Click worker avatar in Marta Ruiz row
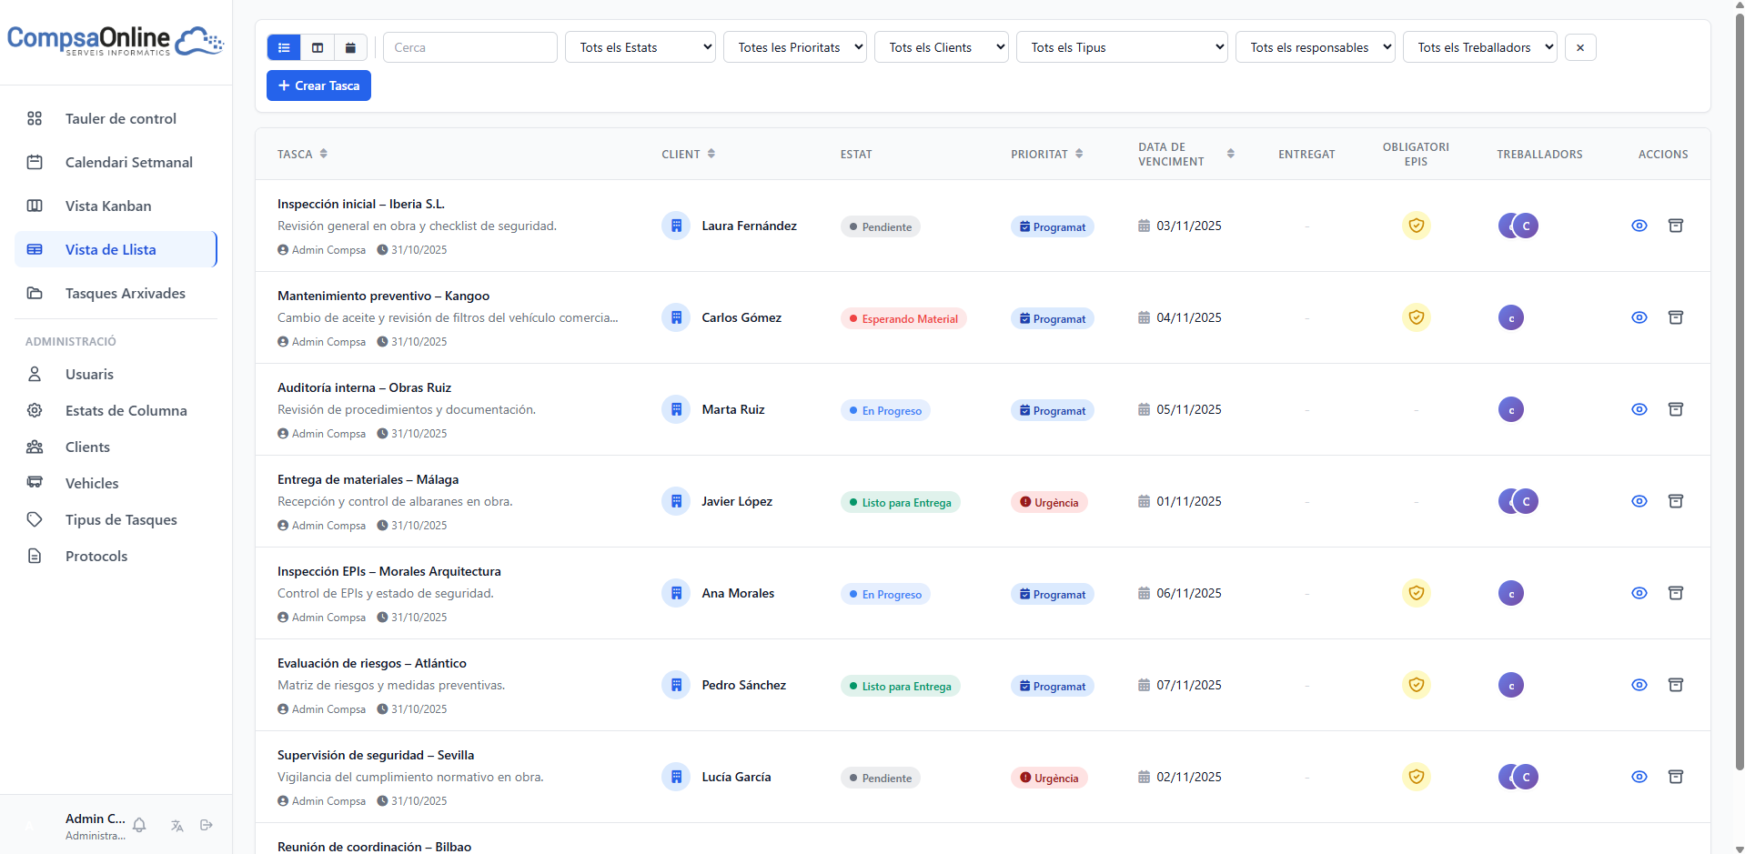1745x854 pixels. [1511, 409]
